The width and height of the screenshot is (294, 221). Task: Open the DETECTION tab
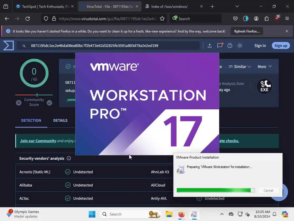31,121
